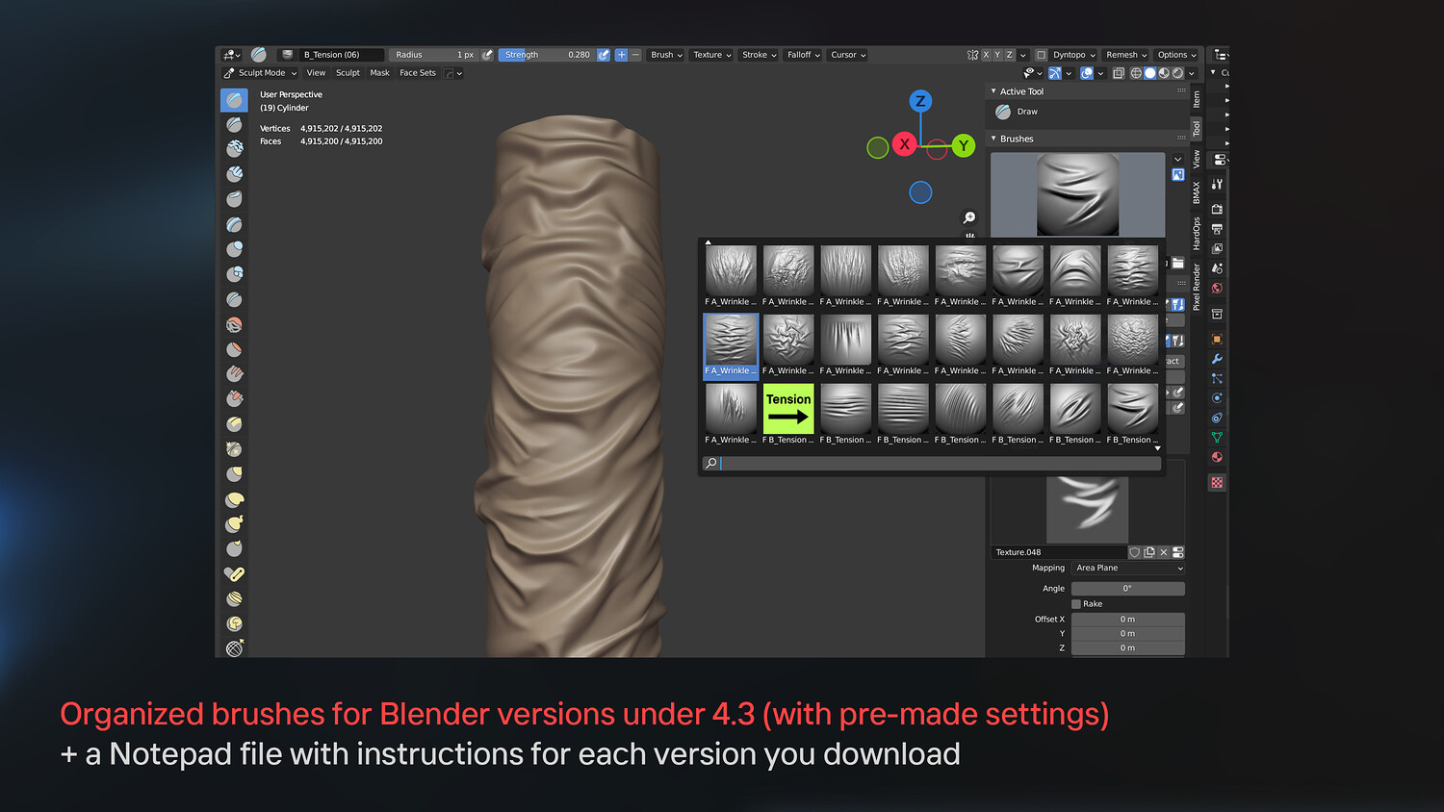This screenshot has height=812, width=1444.
Task: Collapse the Brushes panel
Action: [x=993, y=139]
